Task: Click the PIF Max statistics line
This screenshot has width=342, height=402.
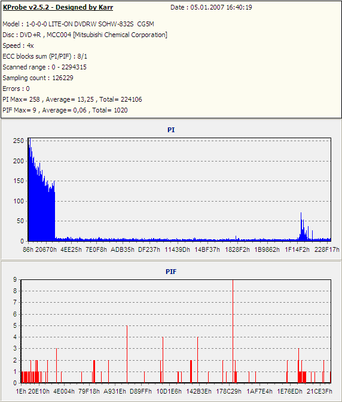Action: [x=65, y=110]
